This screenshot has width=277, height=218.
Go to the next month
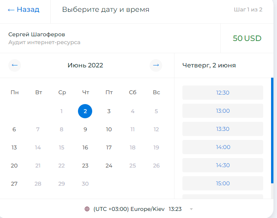[156, 65]
